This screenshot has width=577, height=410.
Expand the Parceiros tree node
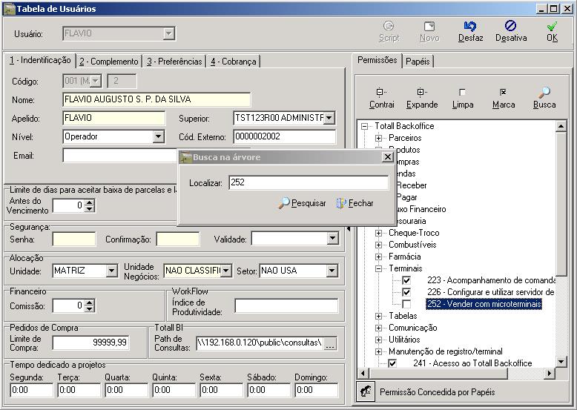[x=378, y=138]
